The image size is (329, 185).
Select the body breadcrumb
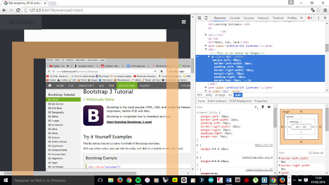(209, 95)
